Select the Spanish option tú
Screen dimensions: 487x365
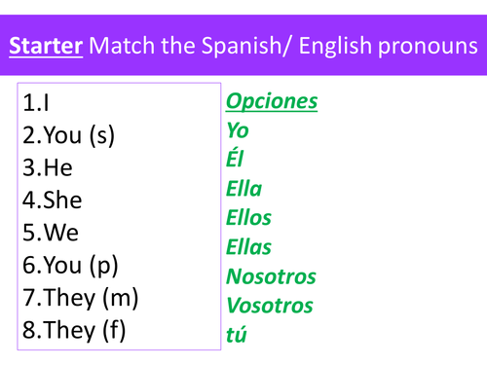coord(237,334)
